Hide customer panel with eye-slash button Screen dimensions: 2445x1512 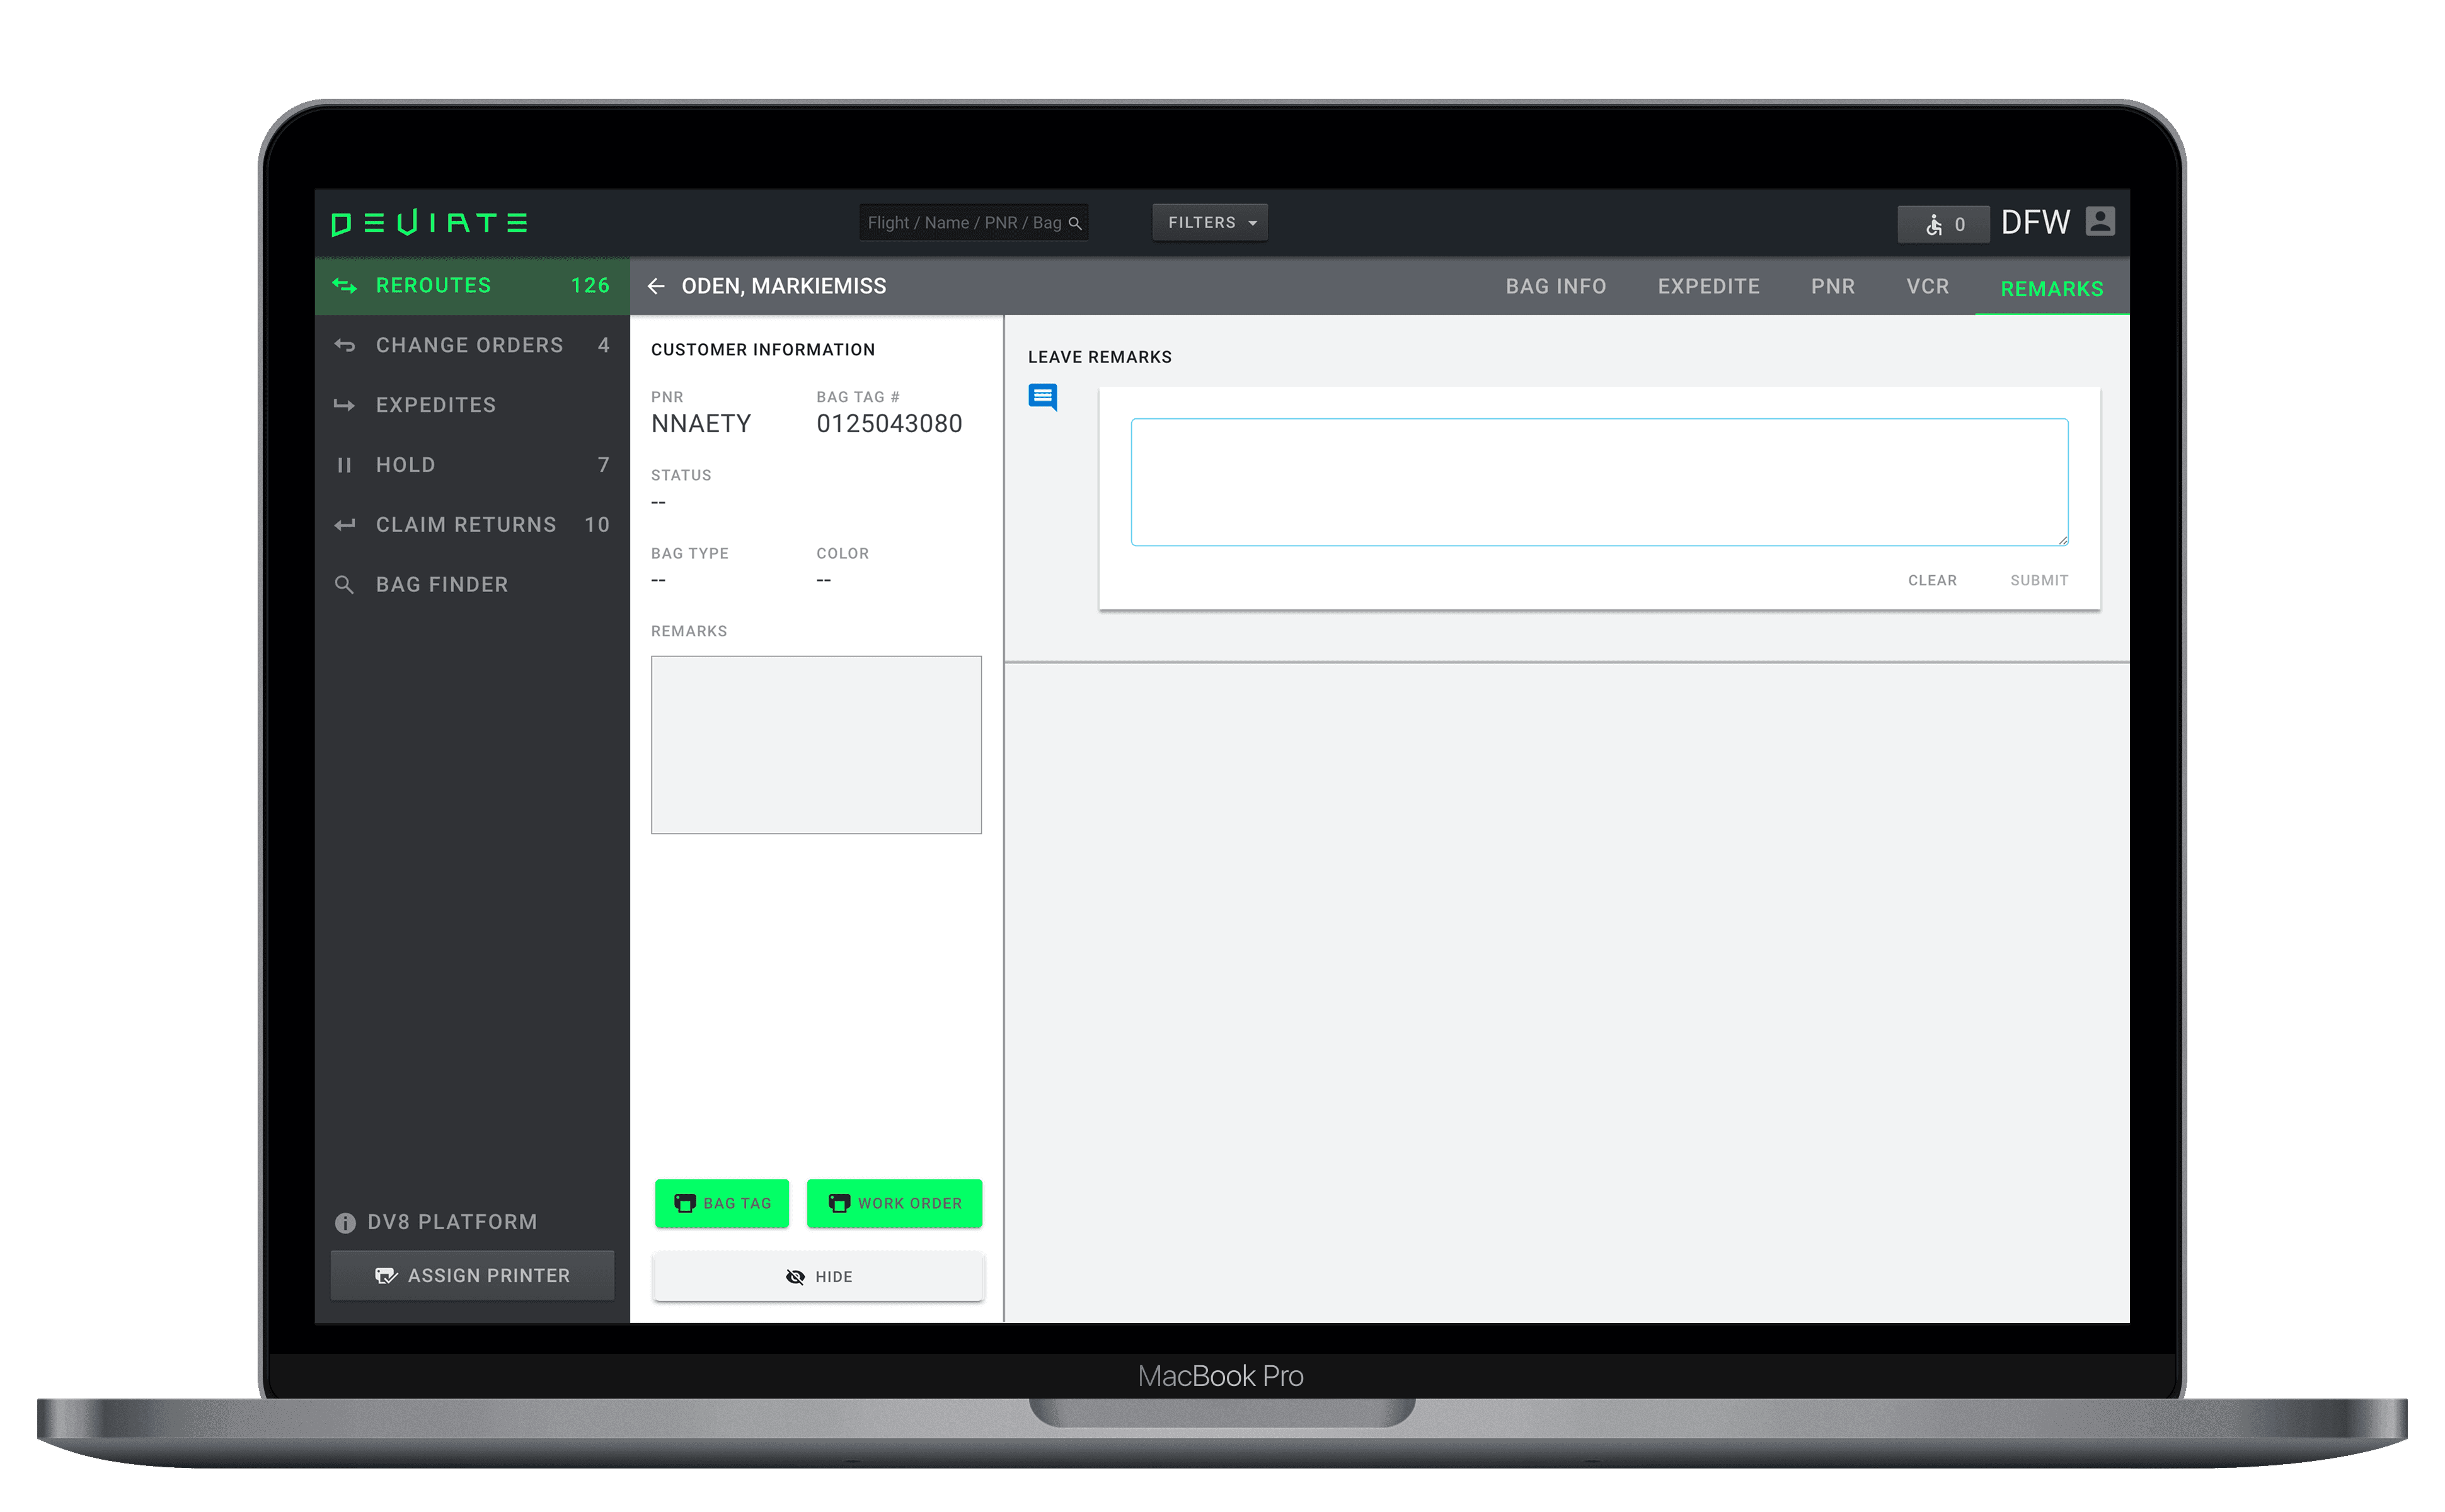[818, 1276]
